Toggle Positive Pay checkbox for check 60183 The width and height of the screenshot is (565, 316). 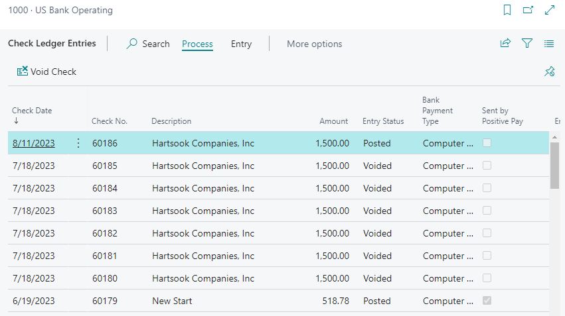(487, 211)
